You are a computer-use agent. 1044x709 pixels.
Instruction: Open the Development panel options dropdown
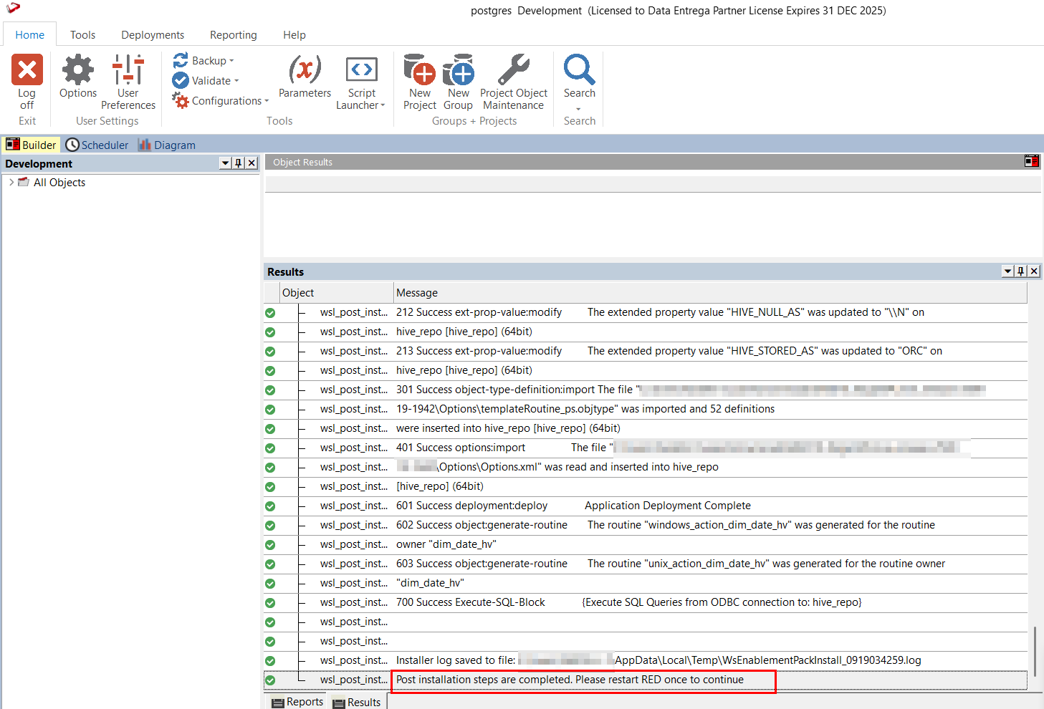(x=226, y=163)
